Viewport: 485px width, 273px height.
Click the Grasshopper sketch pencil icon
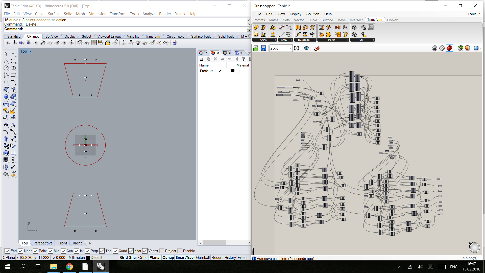pos(317,48)
